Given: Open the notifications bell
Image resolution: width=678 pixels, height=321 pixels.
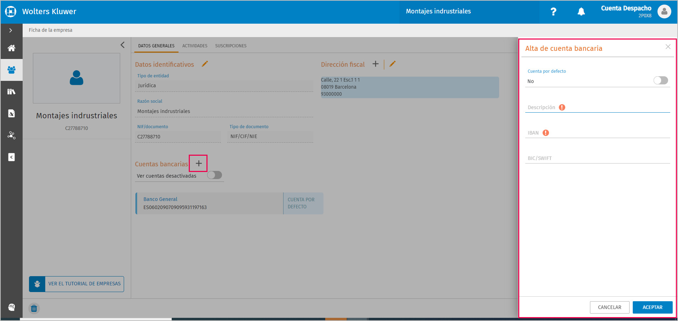Looking at the screenshot, I should [581, 12].
